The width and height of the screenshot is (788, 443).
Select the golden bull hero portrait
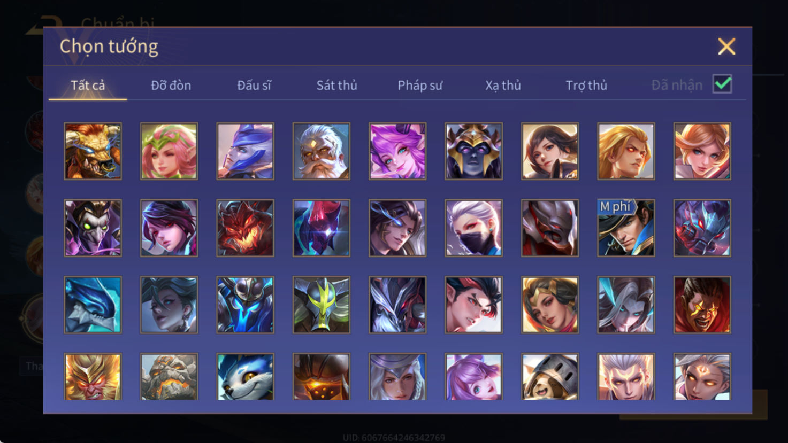pos(93,151)
